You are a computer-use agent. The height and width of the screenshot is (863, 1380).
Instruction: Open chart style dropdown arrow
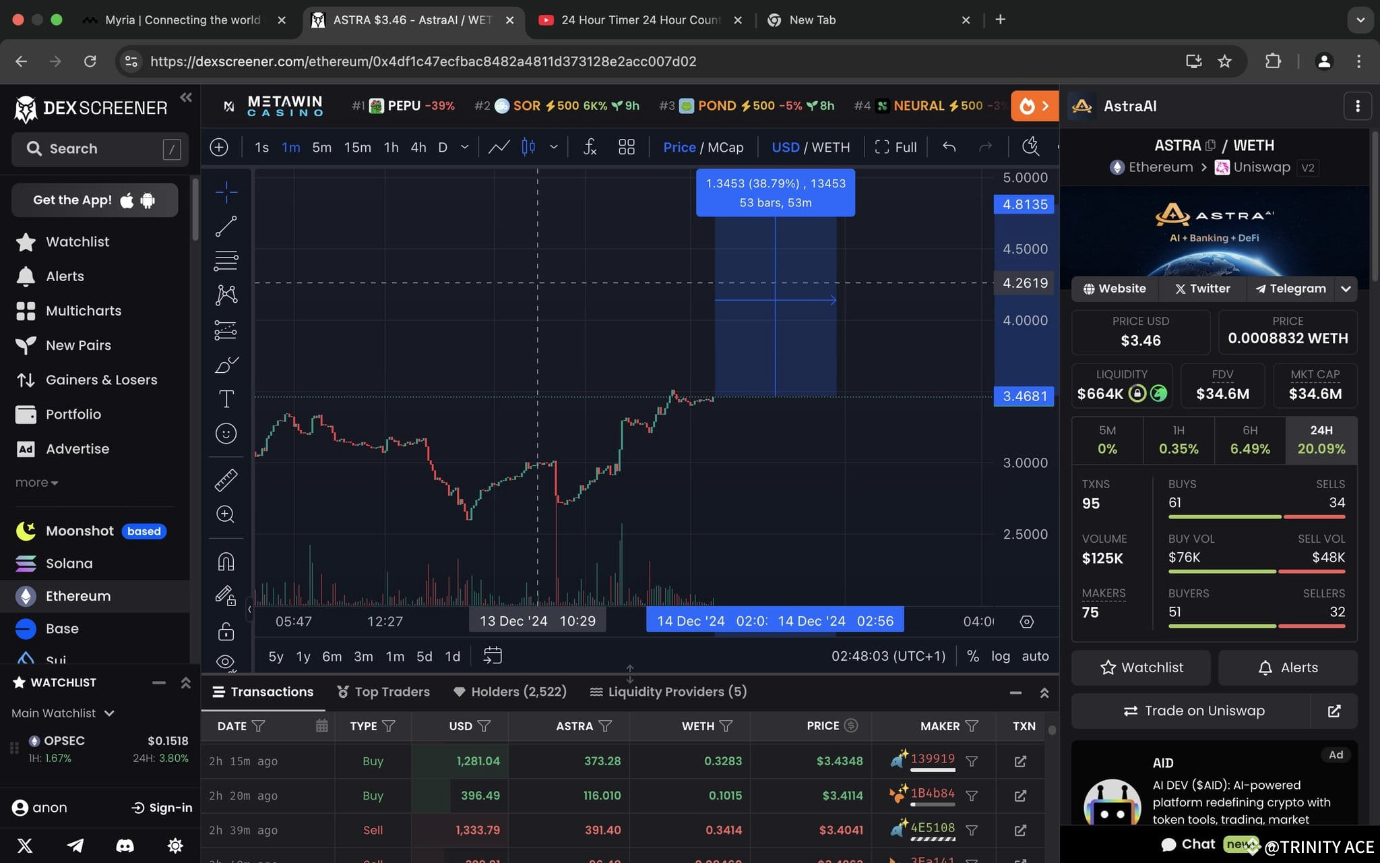(x=554, y=147)
